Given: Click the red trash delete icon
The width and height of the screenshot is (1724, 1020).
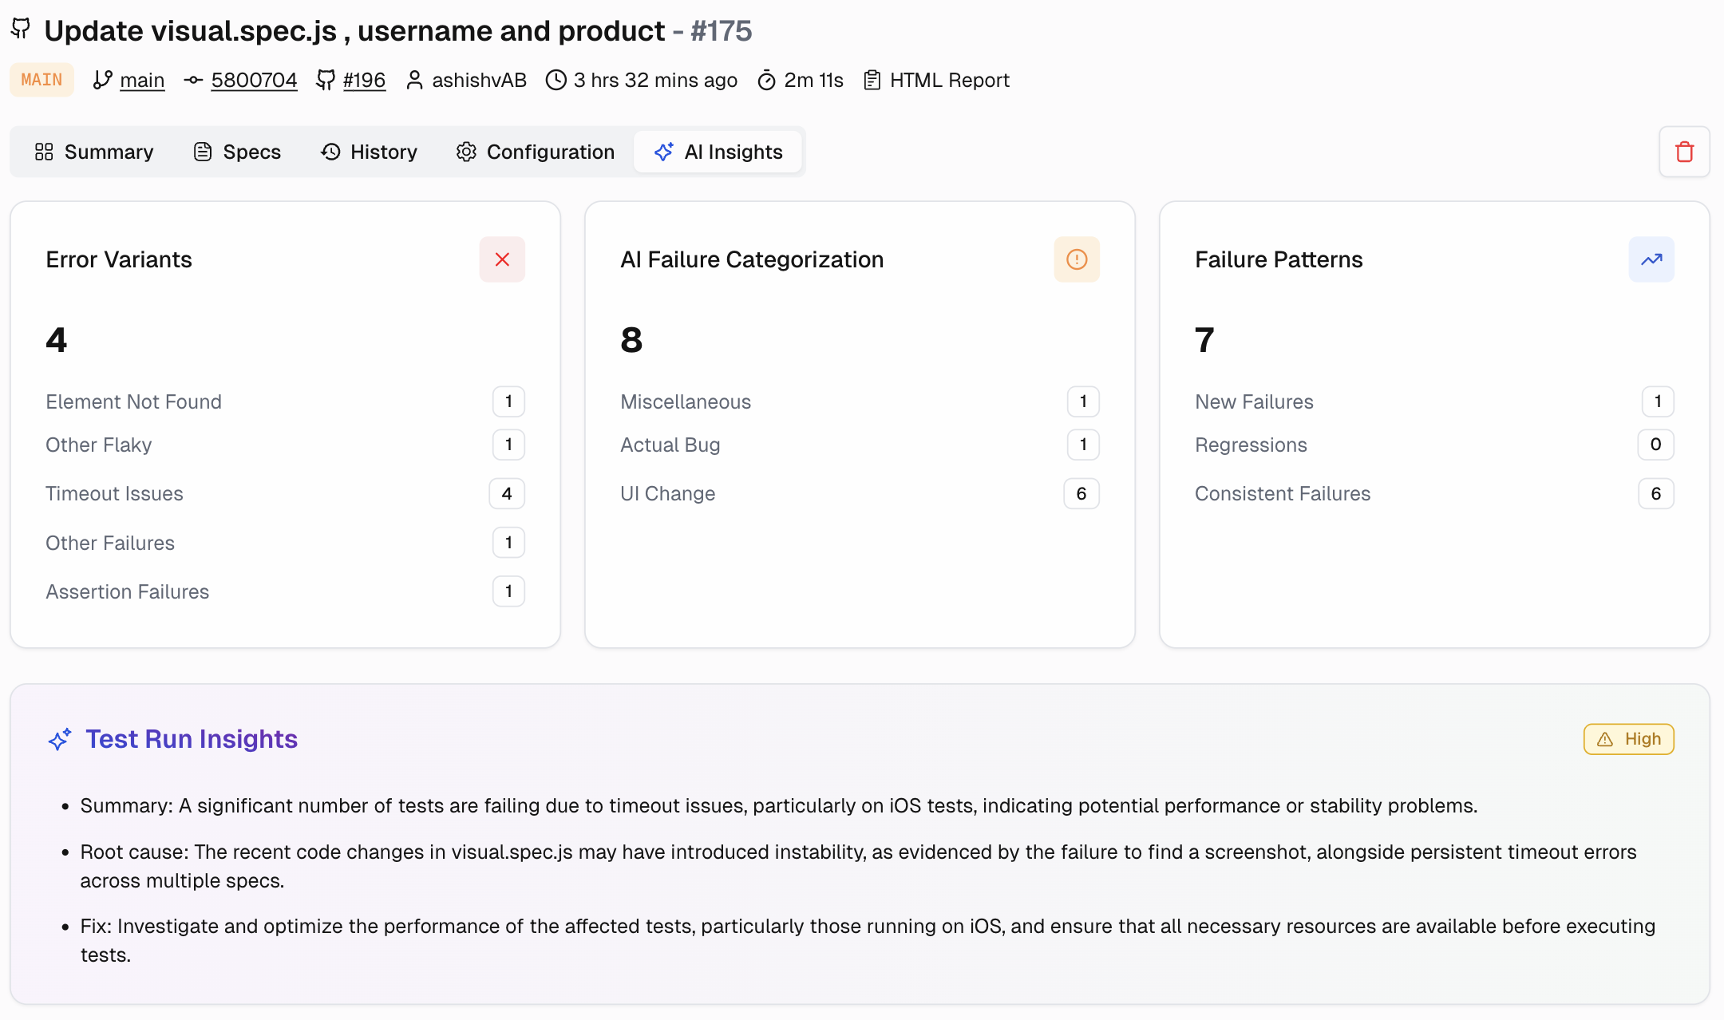Looking at the screenshot, I should pos(1684,152).
